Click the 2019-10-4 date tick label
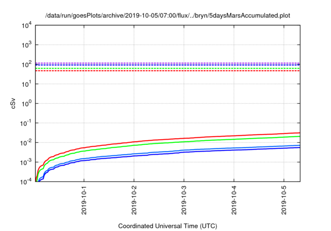The height and width of the screenshot is (231, 331). [234, 200]
